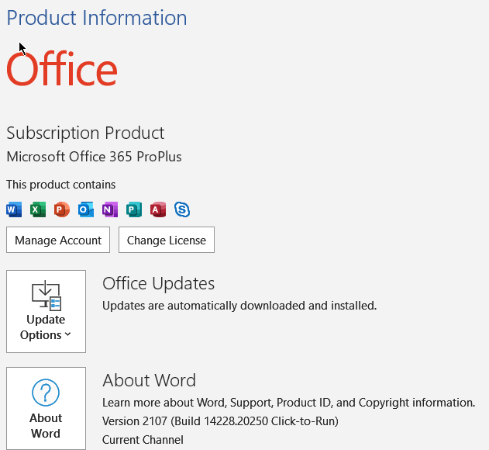This screenshot has width=489, height=450.
Task: Click the Office logo
Action: pos(62,69)
